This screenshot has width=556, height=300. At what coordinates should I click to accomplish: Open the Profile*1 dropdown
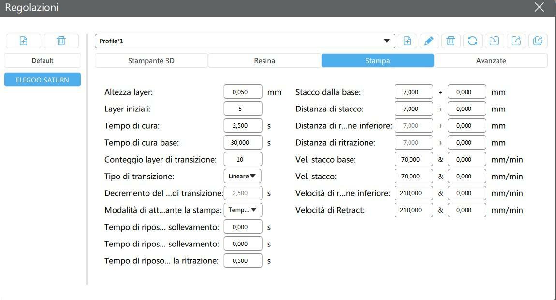245,41
